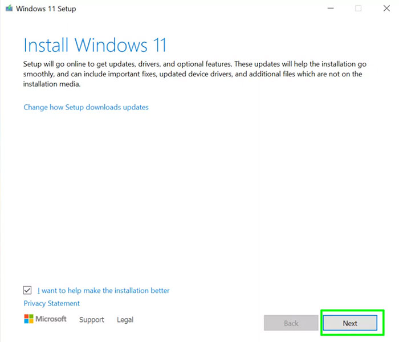399x342 pixels.
Task: Open the Support link
Action: 92,320
